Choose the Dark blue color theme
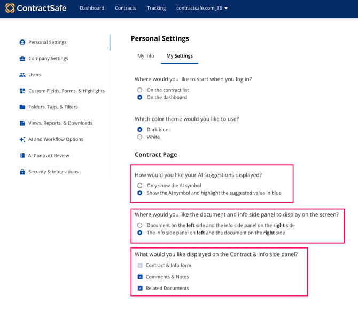This screenshot has height=320, width=358. [140, 130]
